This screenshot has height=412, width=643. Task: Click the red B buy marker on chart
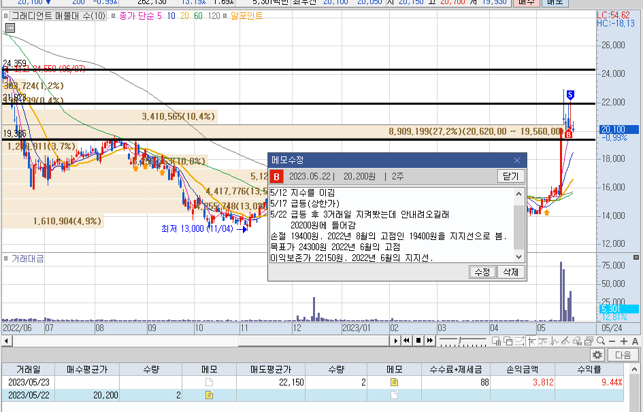568,134
